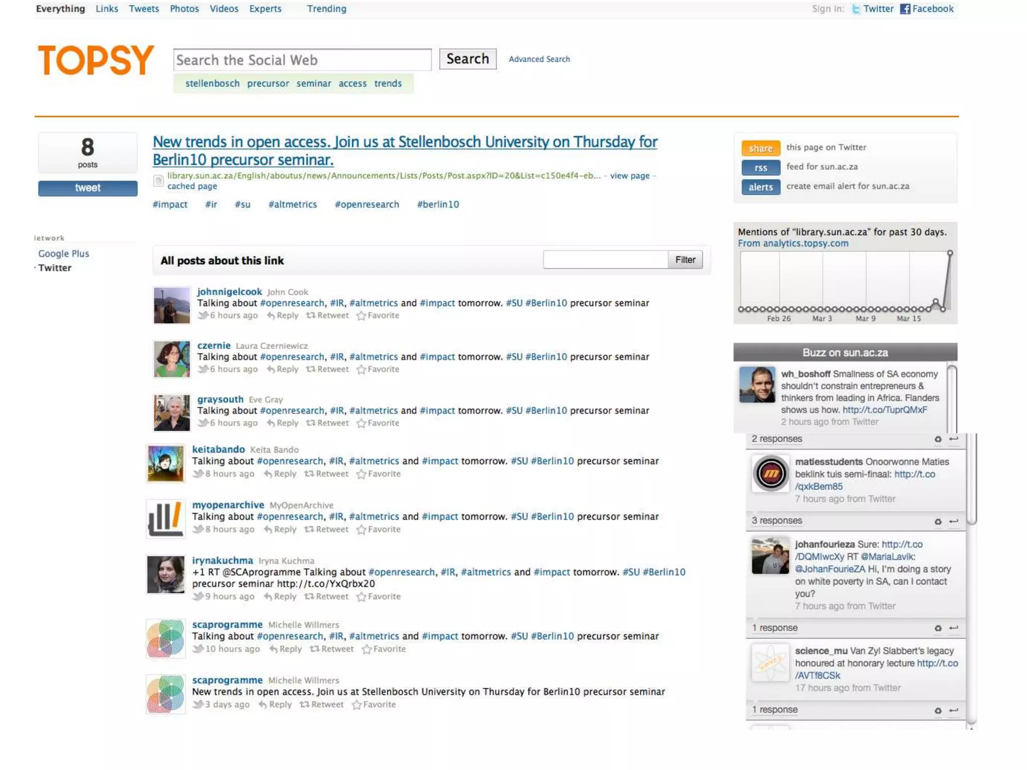Click Twitter bird icon in sign-in area
The image size is (1027, 770).
pyautogui.click(x=856, y=9)
